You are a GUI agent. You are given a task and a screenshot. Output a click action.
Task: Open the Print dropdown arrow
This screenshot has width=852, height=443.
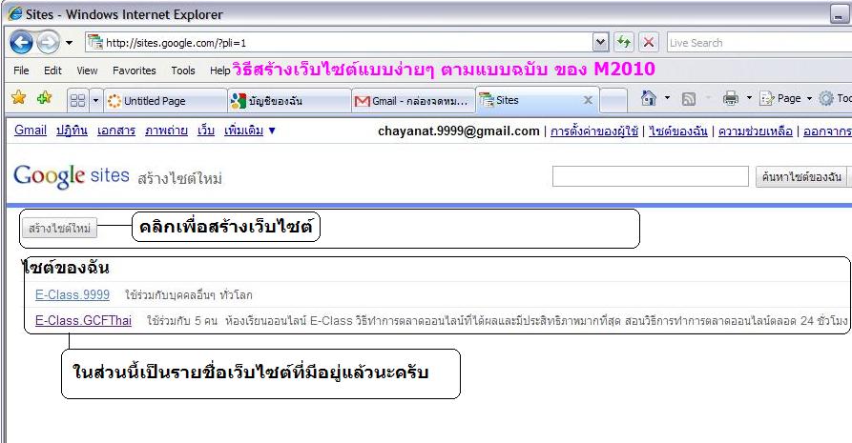[x=749, y=98]
